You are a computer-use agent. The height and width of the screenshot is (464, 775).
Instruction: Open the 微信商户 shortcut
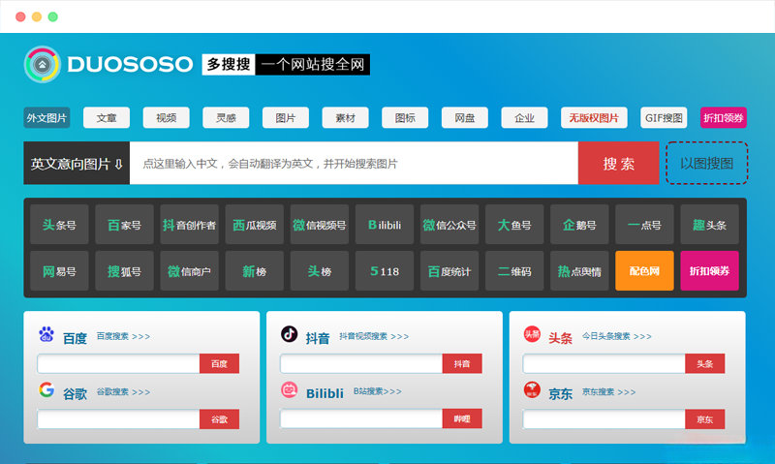[189, 271]
